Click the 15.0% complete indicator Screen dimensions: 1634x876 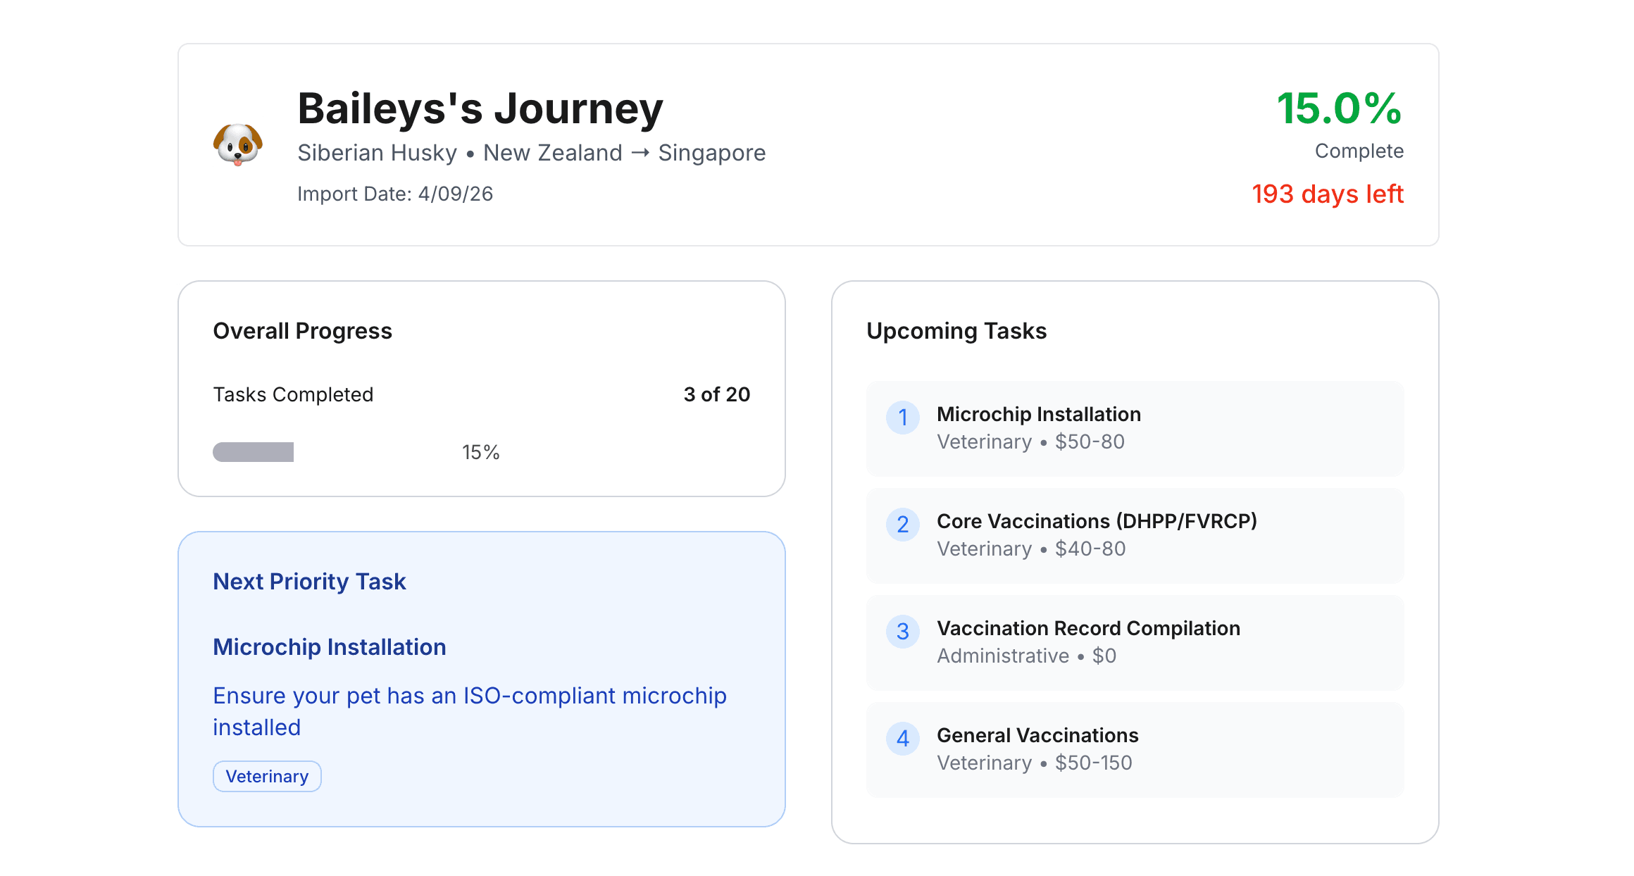1338,109
